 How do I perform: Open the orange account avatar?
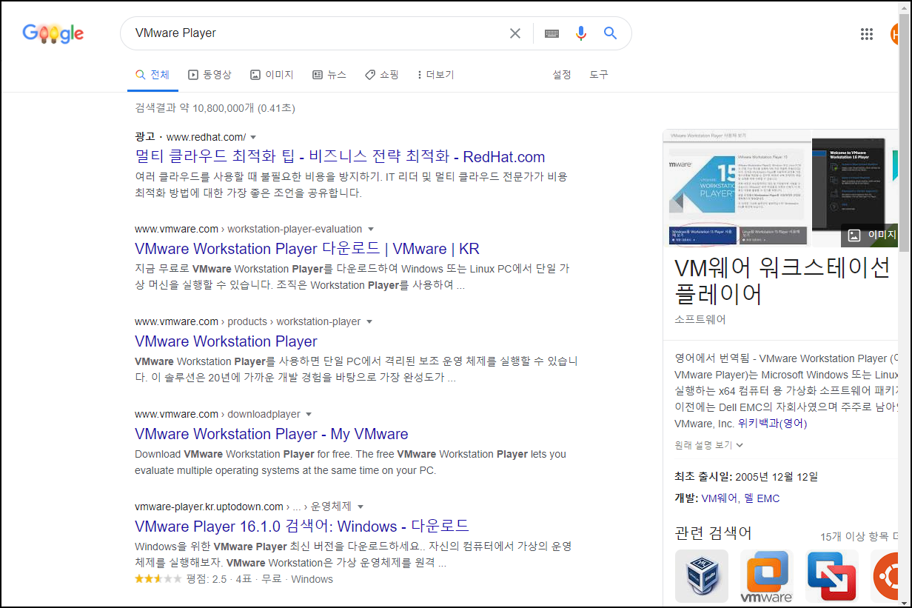pos(894,33)
